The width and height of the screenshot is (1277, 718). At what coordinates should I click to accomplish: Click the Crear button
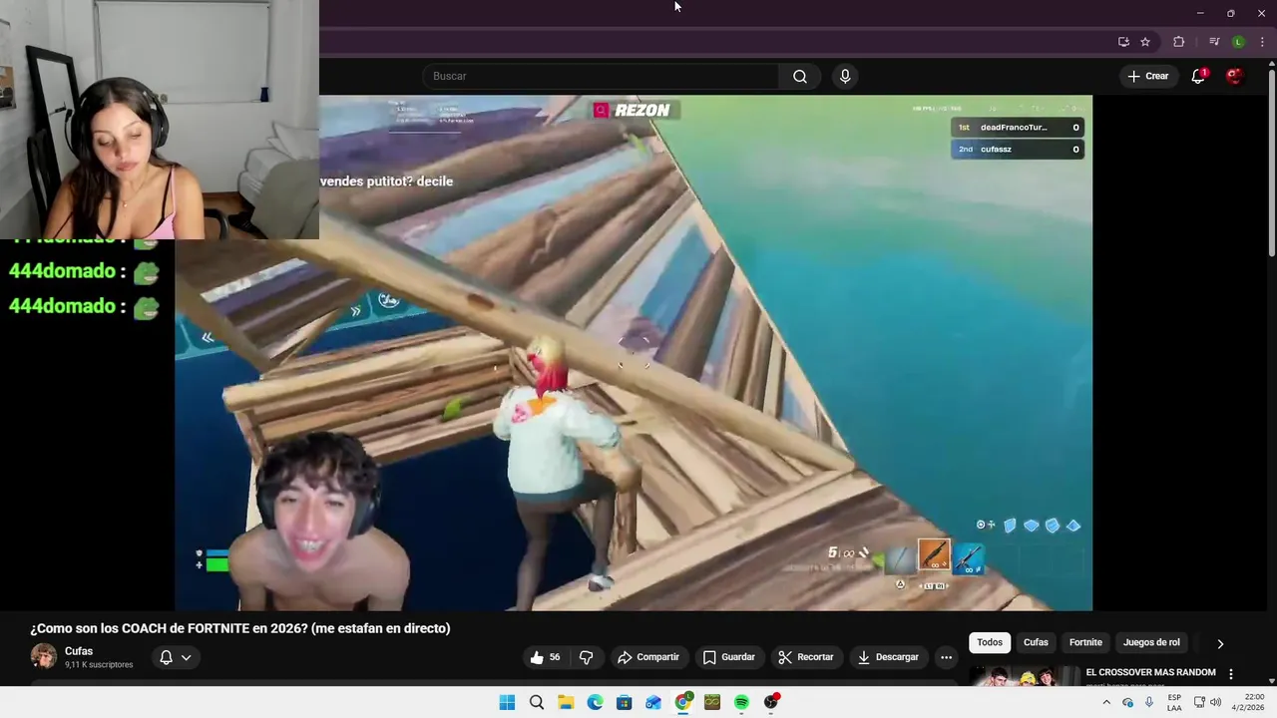pos(1147,77)
